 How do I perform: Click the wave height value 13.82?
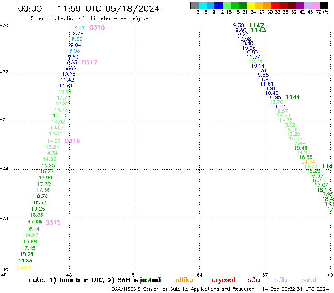pos(62,104)
